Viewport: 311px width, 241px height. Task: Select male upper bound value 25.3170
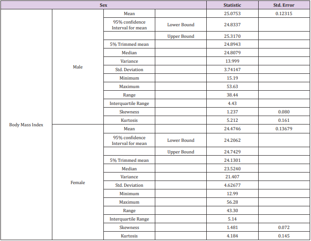(x=232, y=36)
